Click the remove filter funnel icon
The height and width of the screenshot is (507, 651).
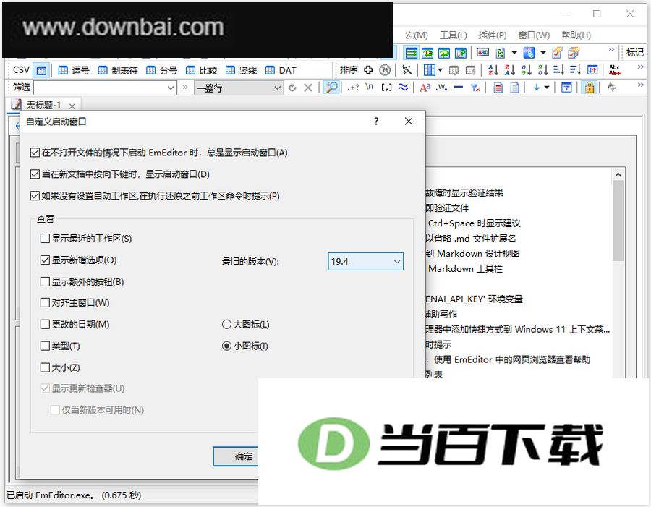475,88
